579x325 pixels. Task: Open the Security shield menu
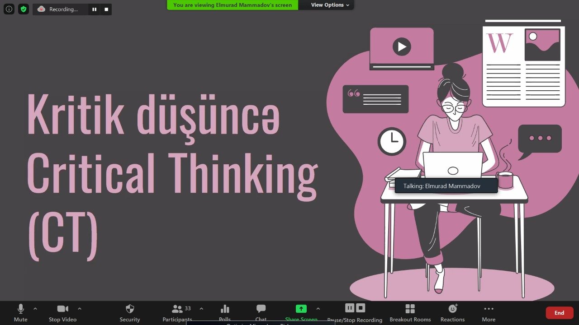[x=130, y=312]
